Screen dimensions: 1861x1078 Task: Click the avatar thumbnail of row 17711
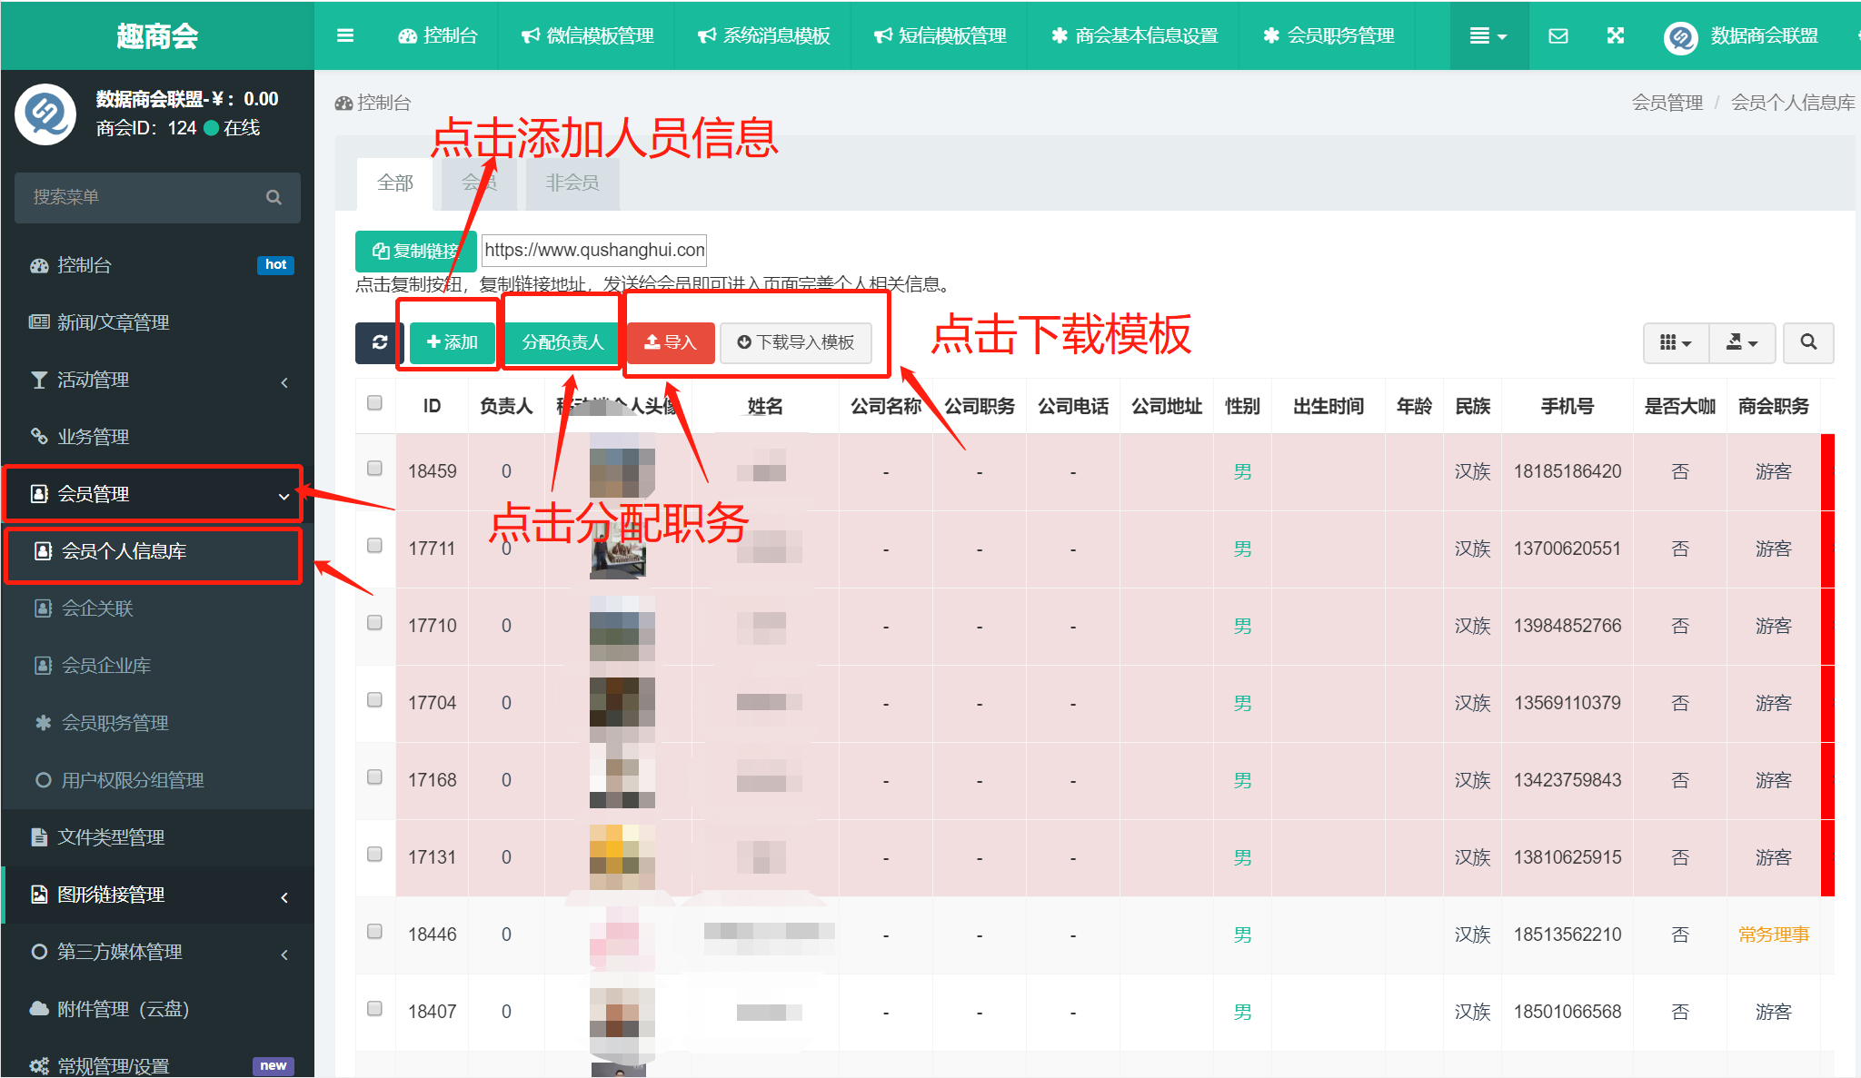[x=619, y=552]
